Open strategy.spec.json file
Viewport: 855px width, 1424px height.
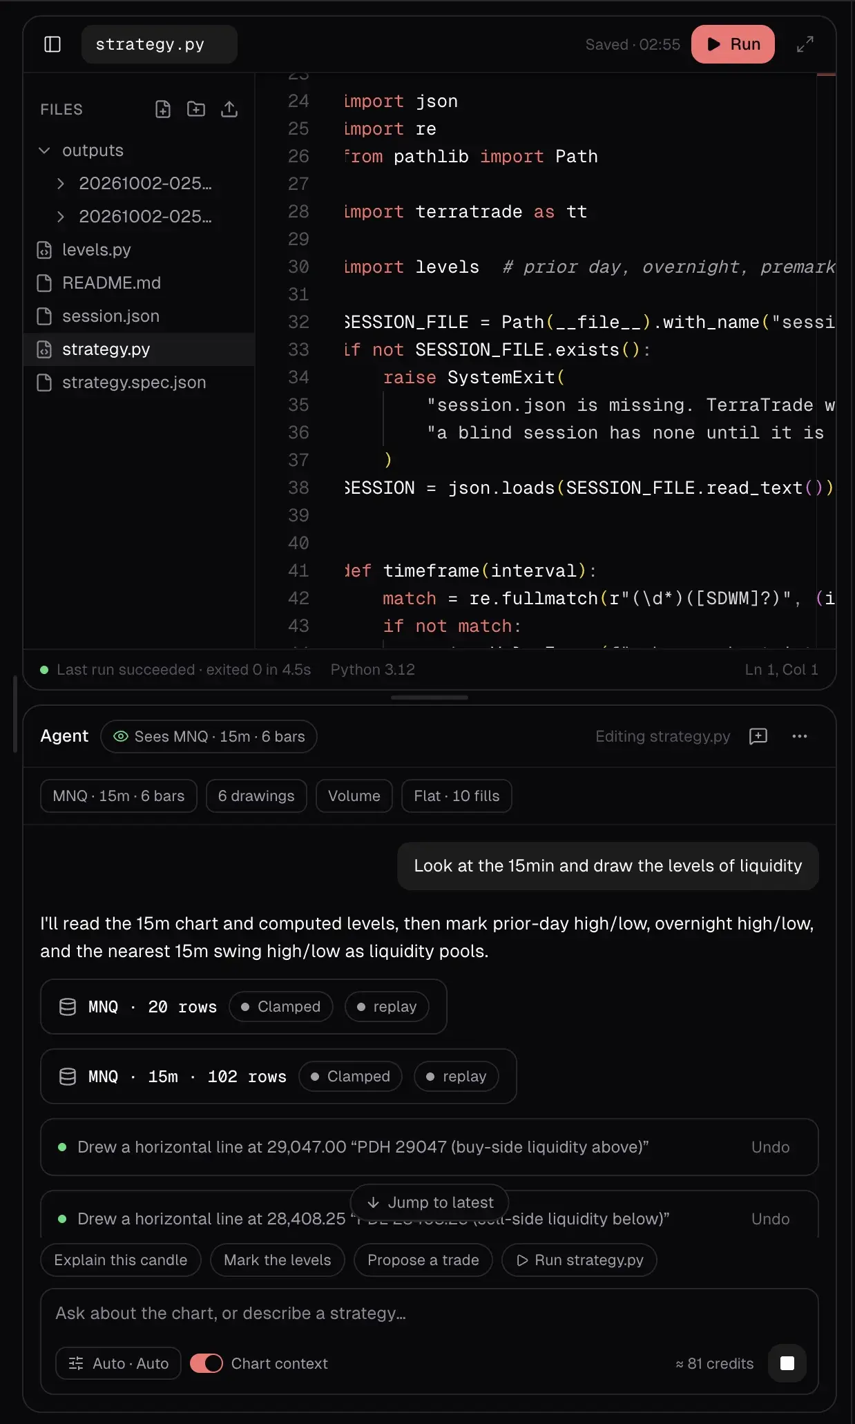[139, 383]
